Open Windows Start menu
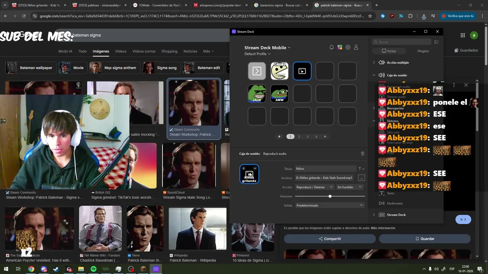 tap(6, 269)
